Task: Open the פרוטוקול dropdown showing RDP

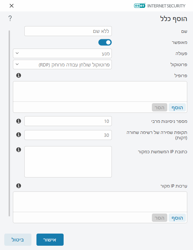Action: [62, 65]
